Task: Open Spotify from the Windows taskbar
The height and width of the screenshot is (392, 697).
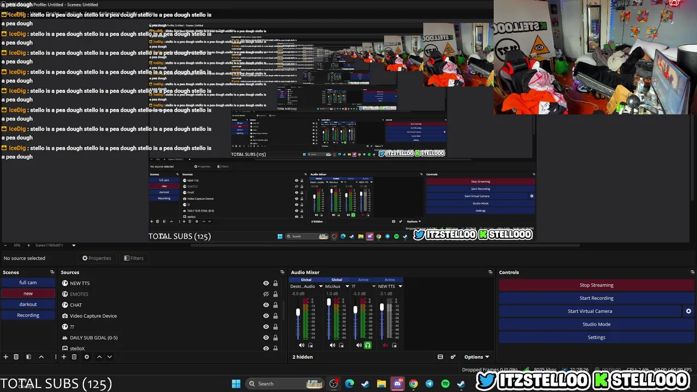Action: 445,384
